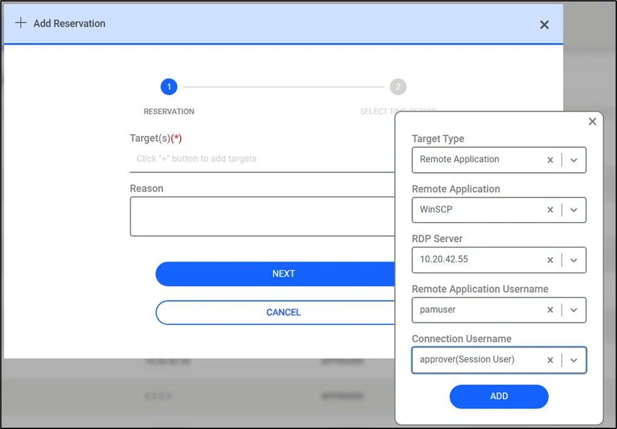Expand the Remote Application dropdown arrow
This screenshot has height=429, width=617.
pyautogui.click(x=574, y=210)
